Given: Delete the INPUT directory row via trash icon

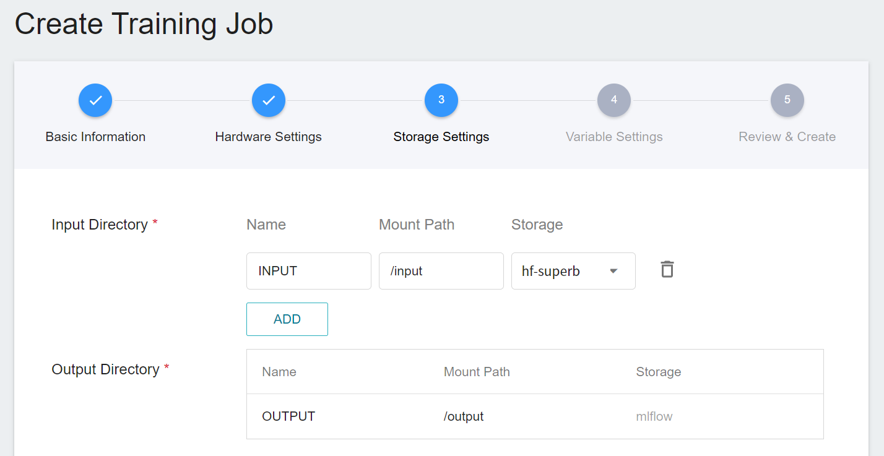Looking at the screenshot, I should click(667, 270).
